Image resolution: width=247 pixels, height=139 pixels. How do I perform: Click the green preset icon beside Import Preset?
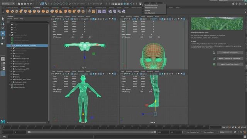point(214,64)
